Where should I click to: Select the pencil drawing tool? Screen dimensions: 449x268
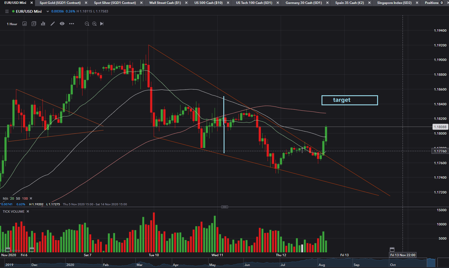click(53, 24)
